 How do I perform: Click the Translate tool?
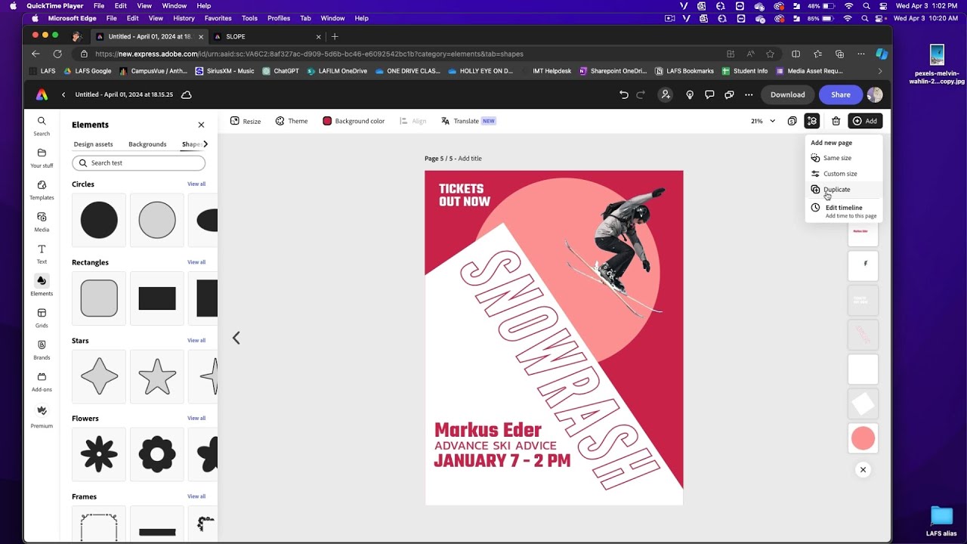point(468,121)
